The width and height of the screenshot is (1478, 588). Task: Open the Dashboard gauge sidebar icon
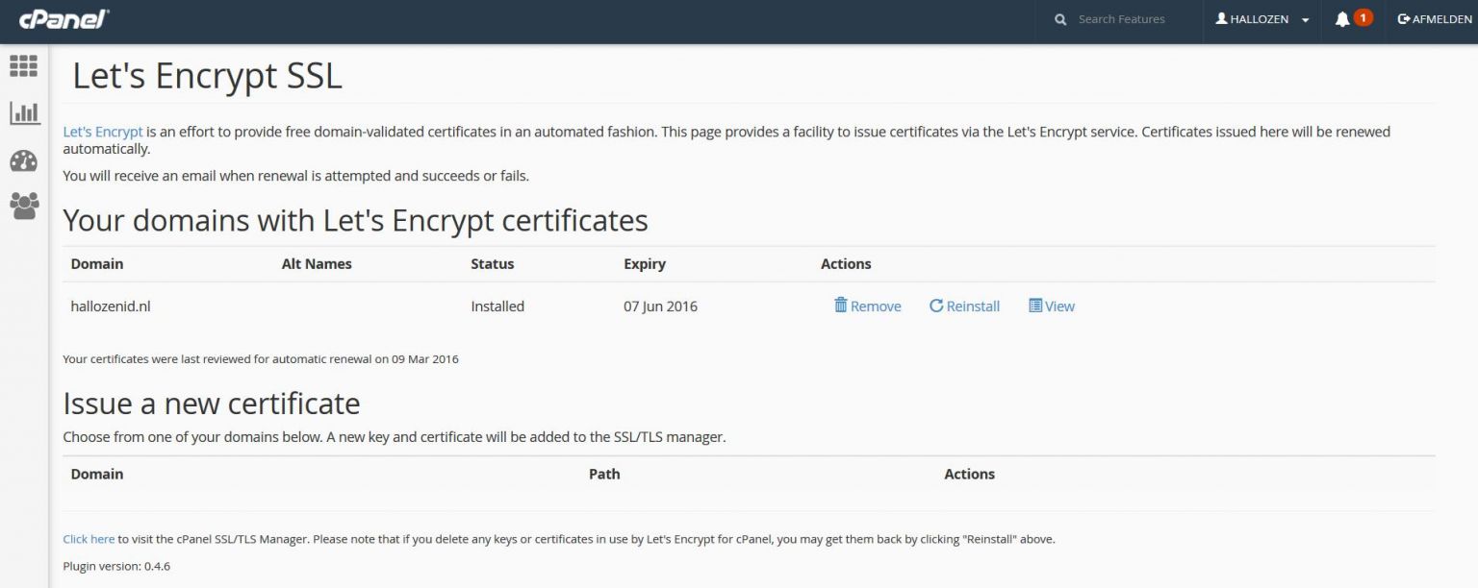tap(23, 160)
